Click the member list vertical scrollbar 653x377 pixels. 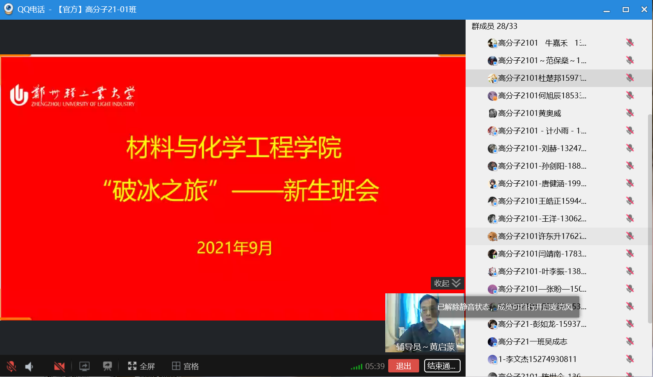(649, 218)
